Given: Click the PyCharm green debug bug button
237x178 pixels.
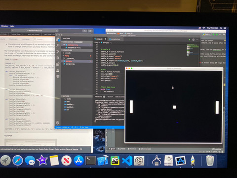Looking at the screenshot, I should pyautogui.click(x=217, y=34).
